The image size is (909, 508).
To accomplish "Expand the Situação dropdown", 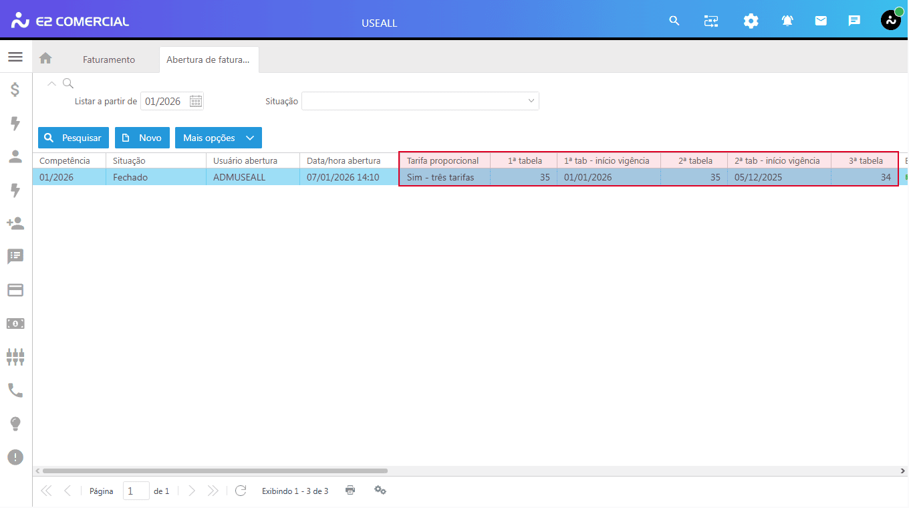I will click(x=531, y=101).
